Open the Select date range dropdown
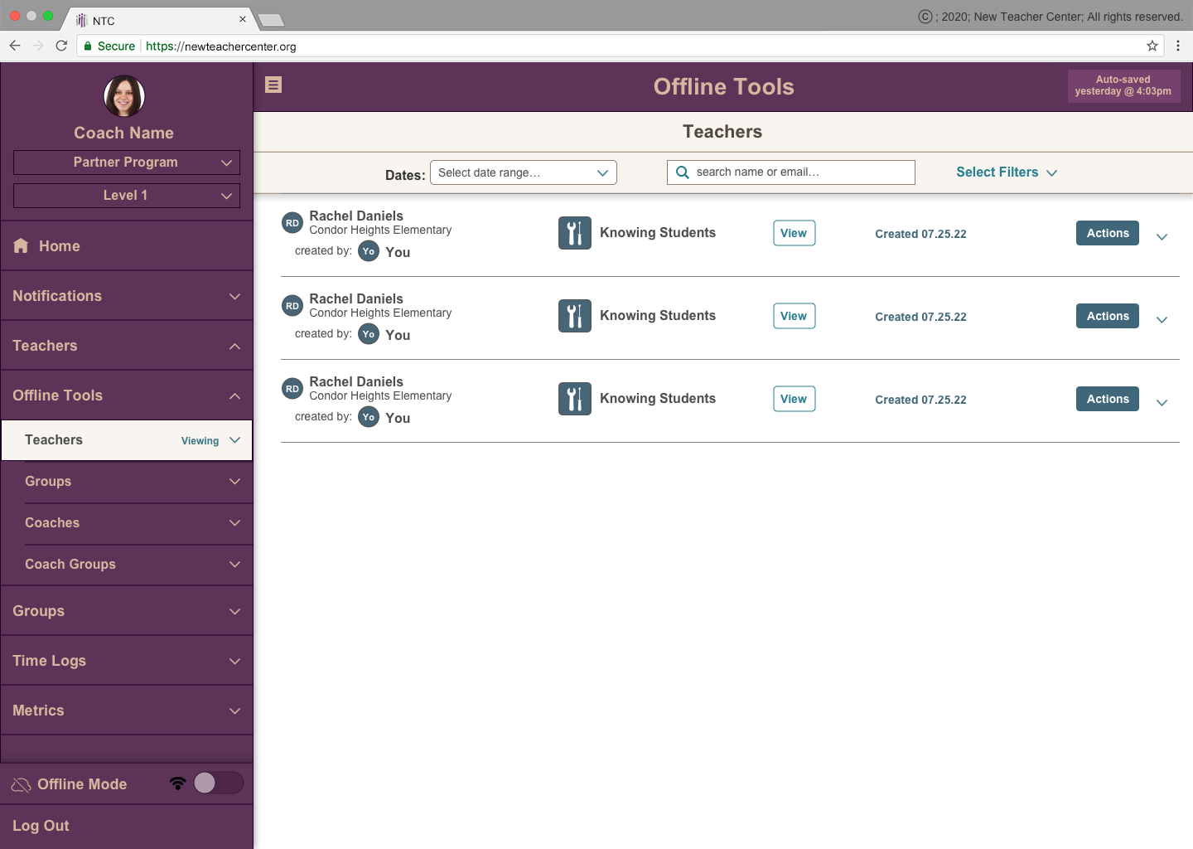Screen dimensions: 1193x849 [x=524, y=172]
